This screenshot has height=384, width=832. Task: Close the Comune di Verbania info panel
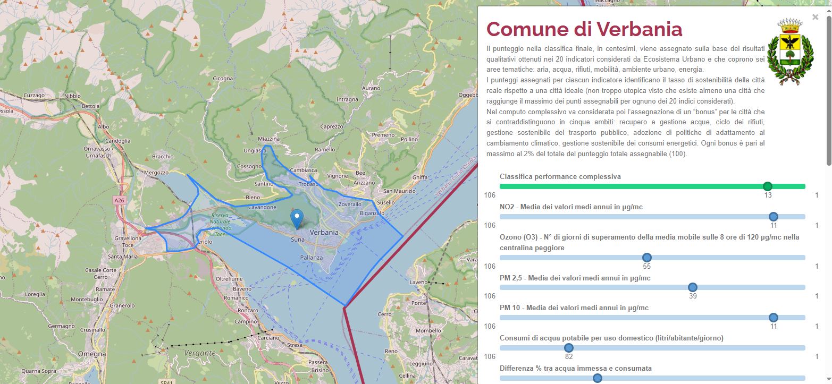click(815, 17)
